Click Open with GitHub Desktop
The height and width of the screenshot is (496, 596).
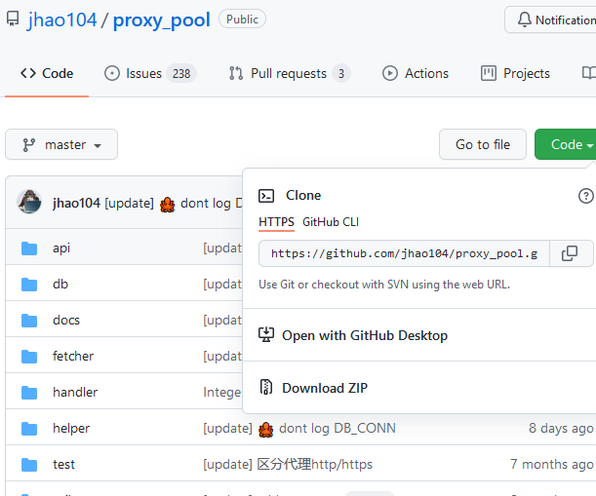[365, 336]
